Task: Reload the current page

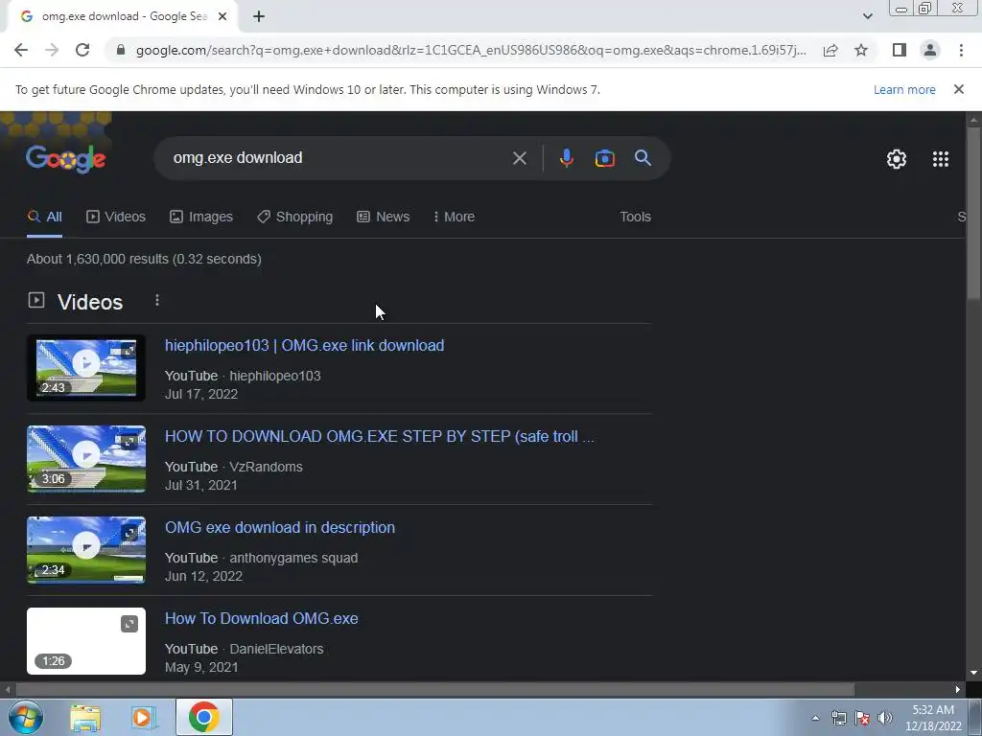Action: (82, 50)
